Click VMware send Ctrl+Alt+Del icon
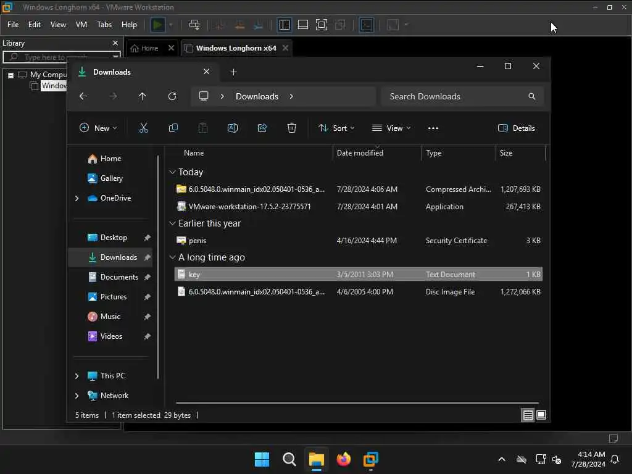This screenshot has width=632, height=474. tap(194, 25)
